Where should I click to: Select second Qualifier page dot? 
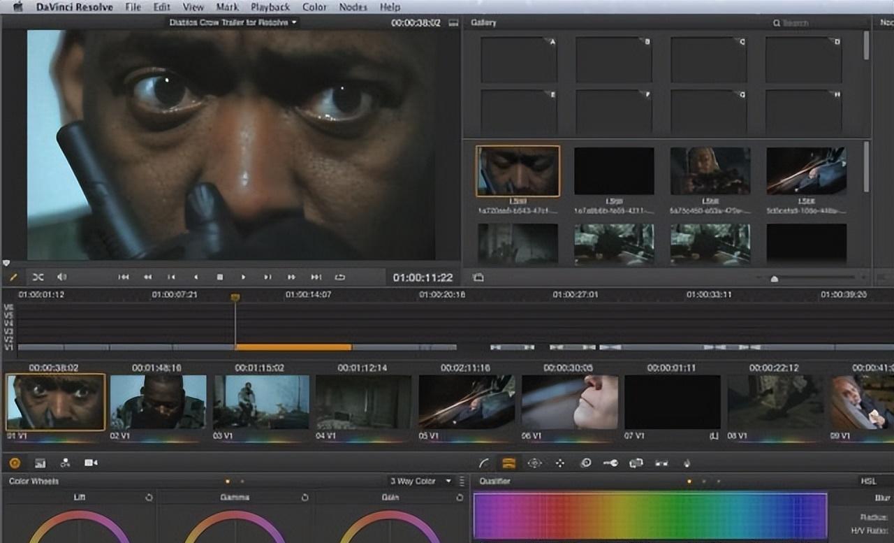(704, 482)
